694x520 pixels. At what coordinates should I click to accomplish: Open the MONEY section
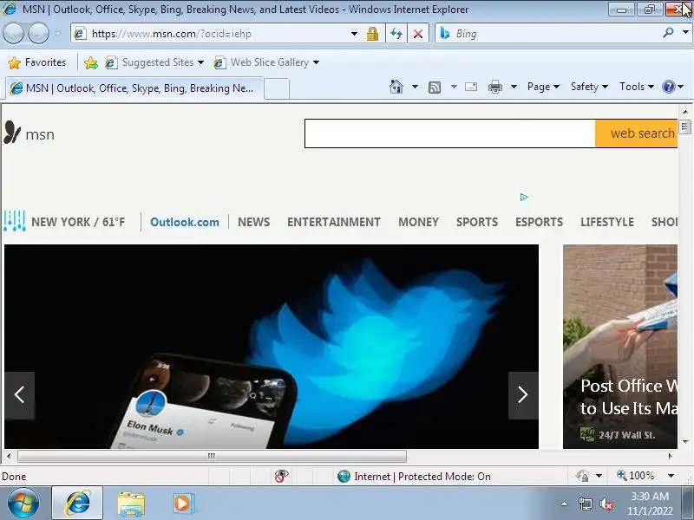tap(418, 222)
